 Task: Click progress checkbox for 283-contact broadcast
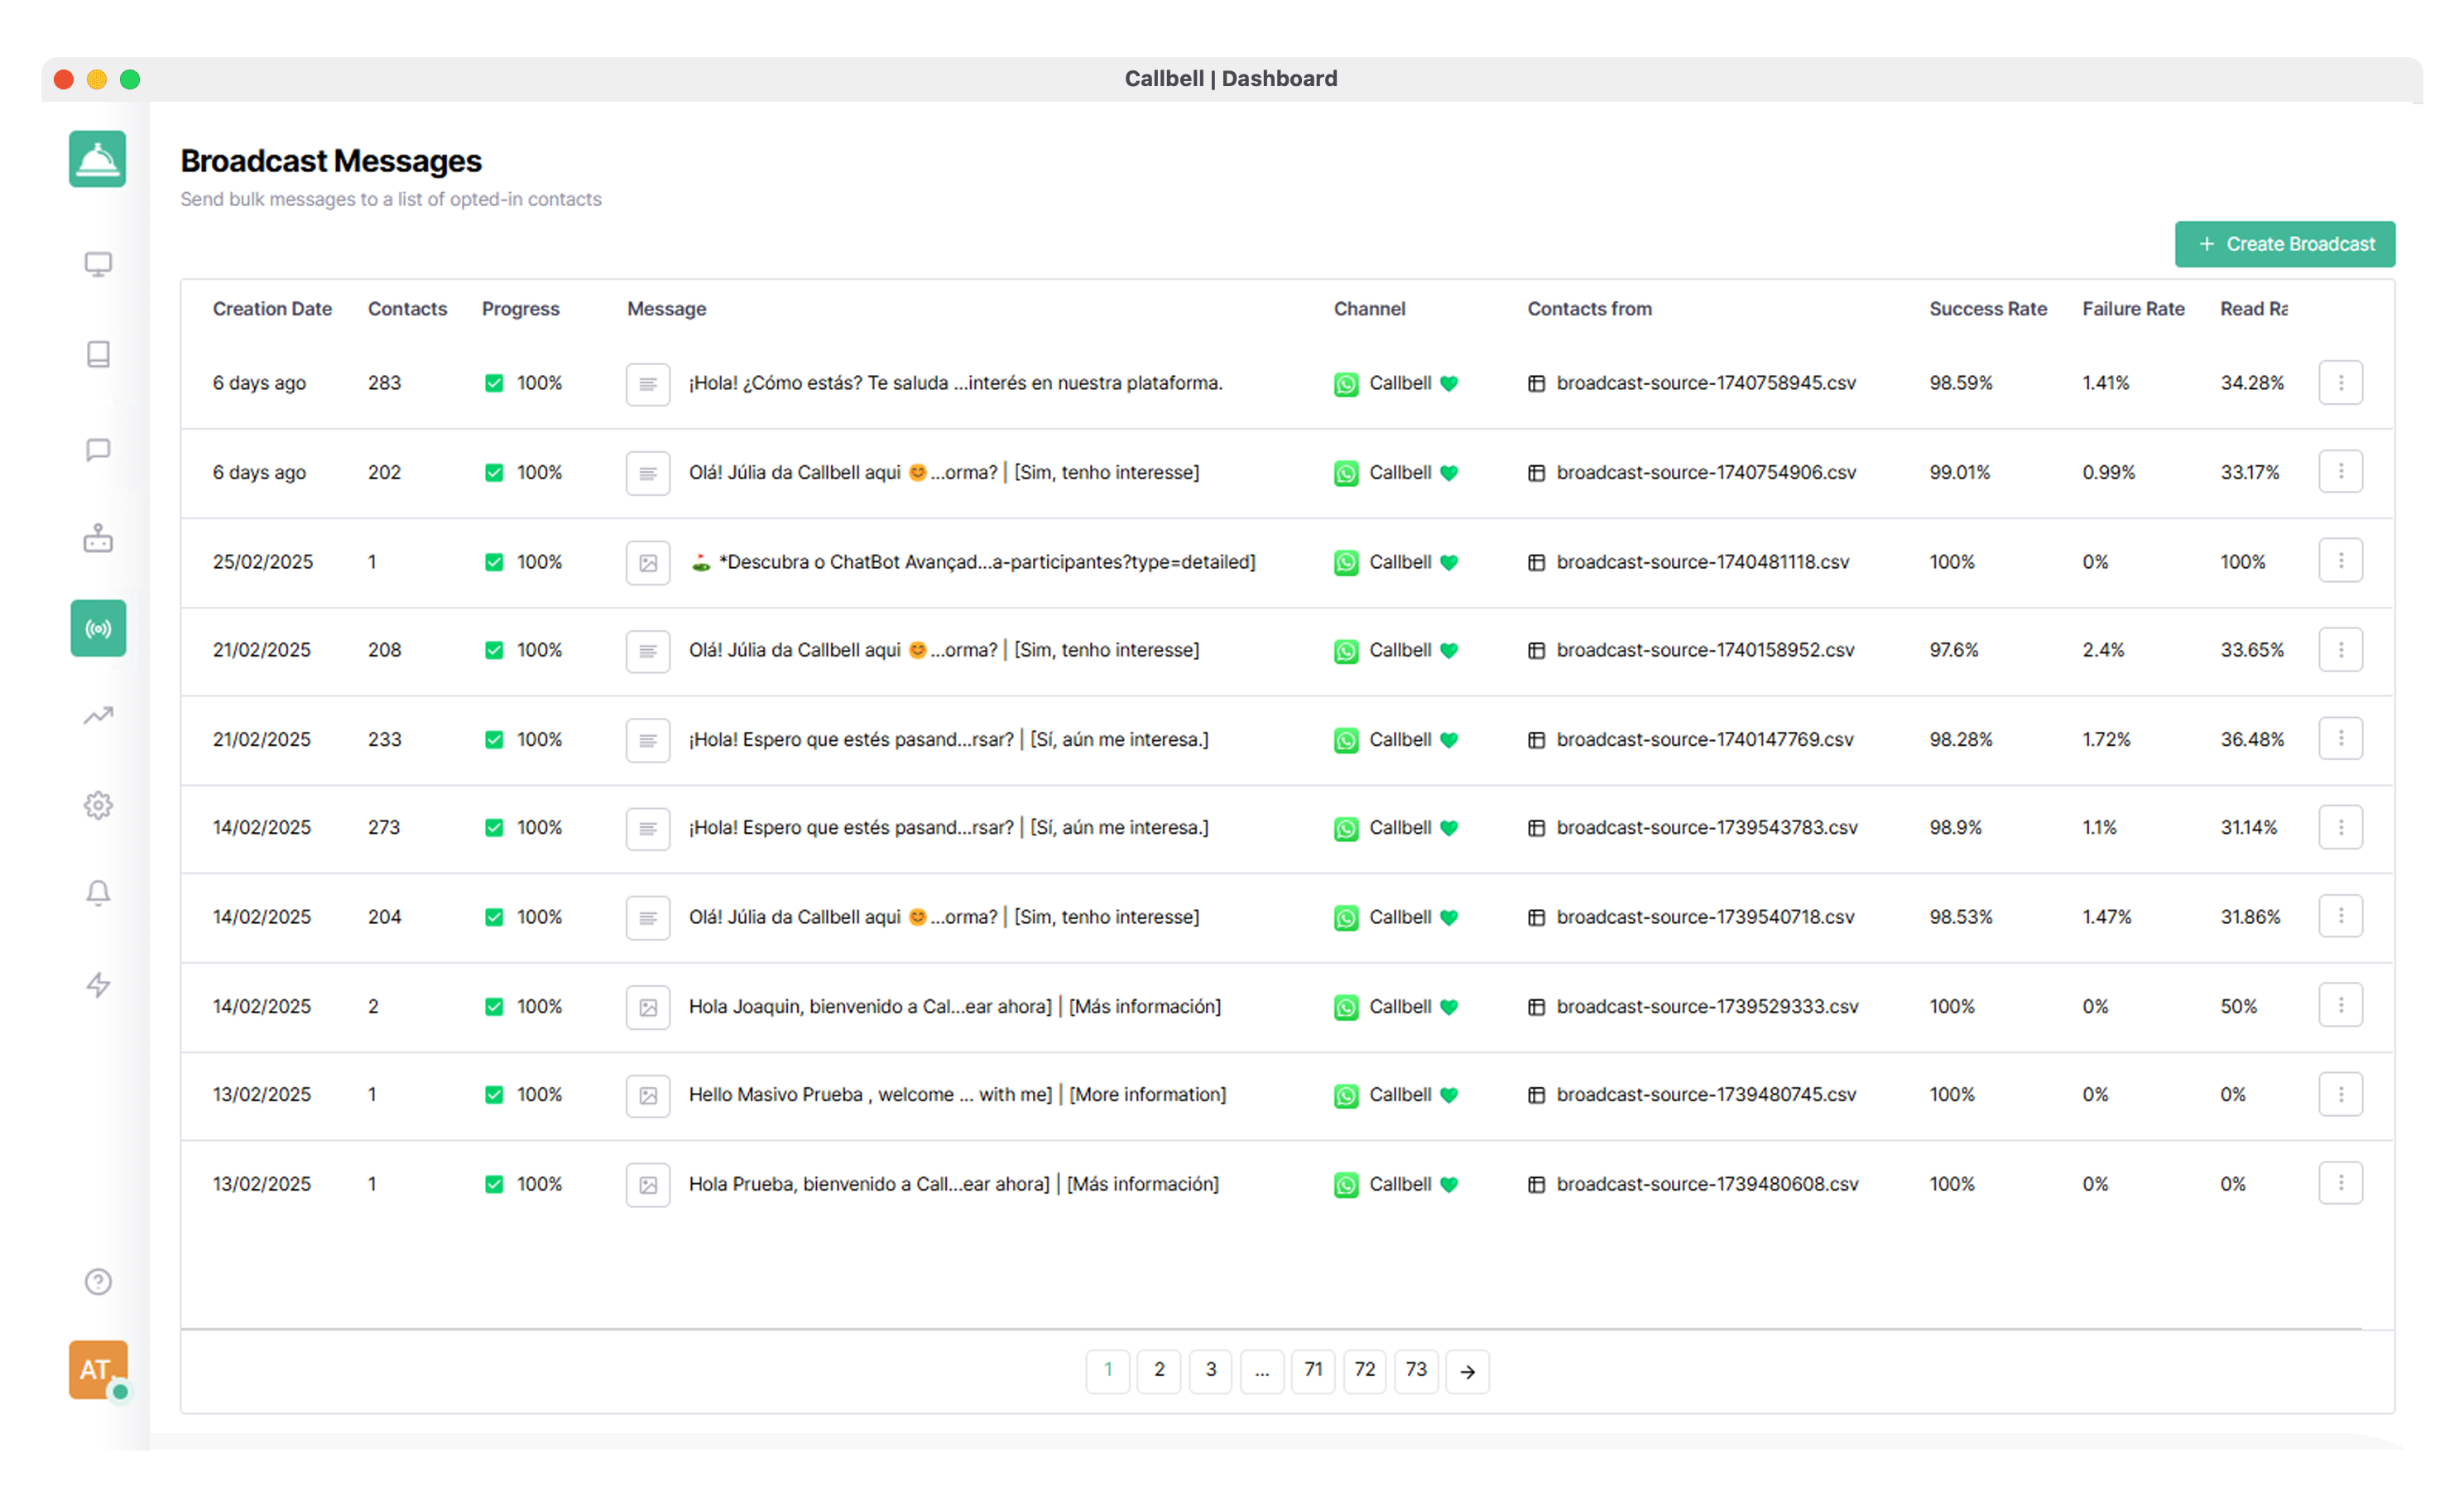tap(494, 383)
